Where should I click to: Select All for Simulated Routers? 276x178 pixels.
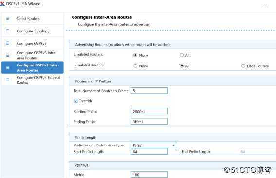[x=182, y=66]
